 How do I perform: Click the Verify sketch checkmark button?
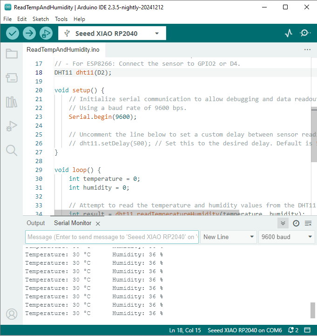tap(13, 33)
